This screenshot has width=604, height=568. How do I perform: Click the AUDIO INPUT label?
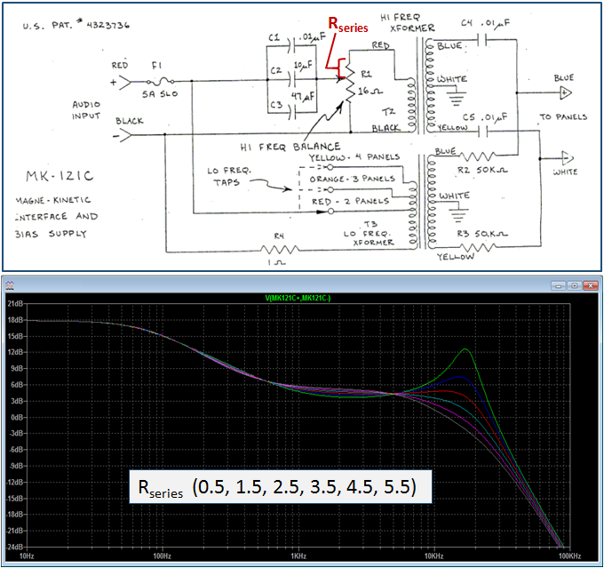86,110
